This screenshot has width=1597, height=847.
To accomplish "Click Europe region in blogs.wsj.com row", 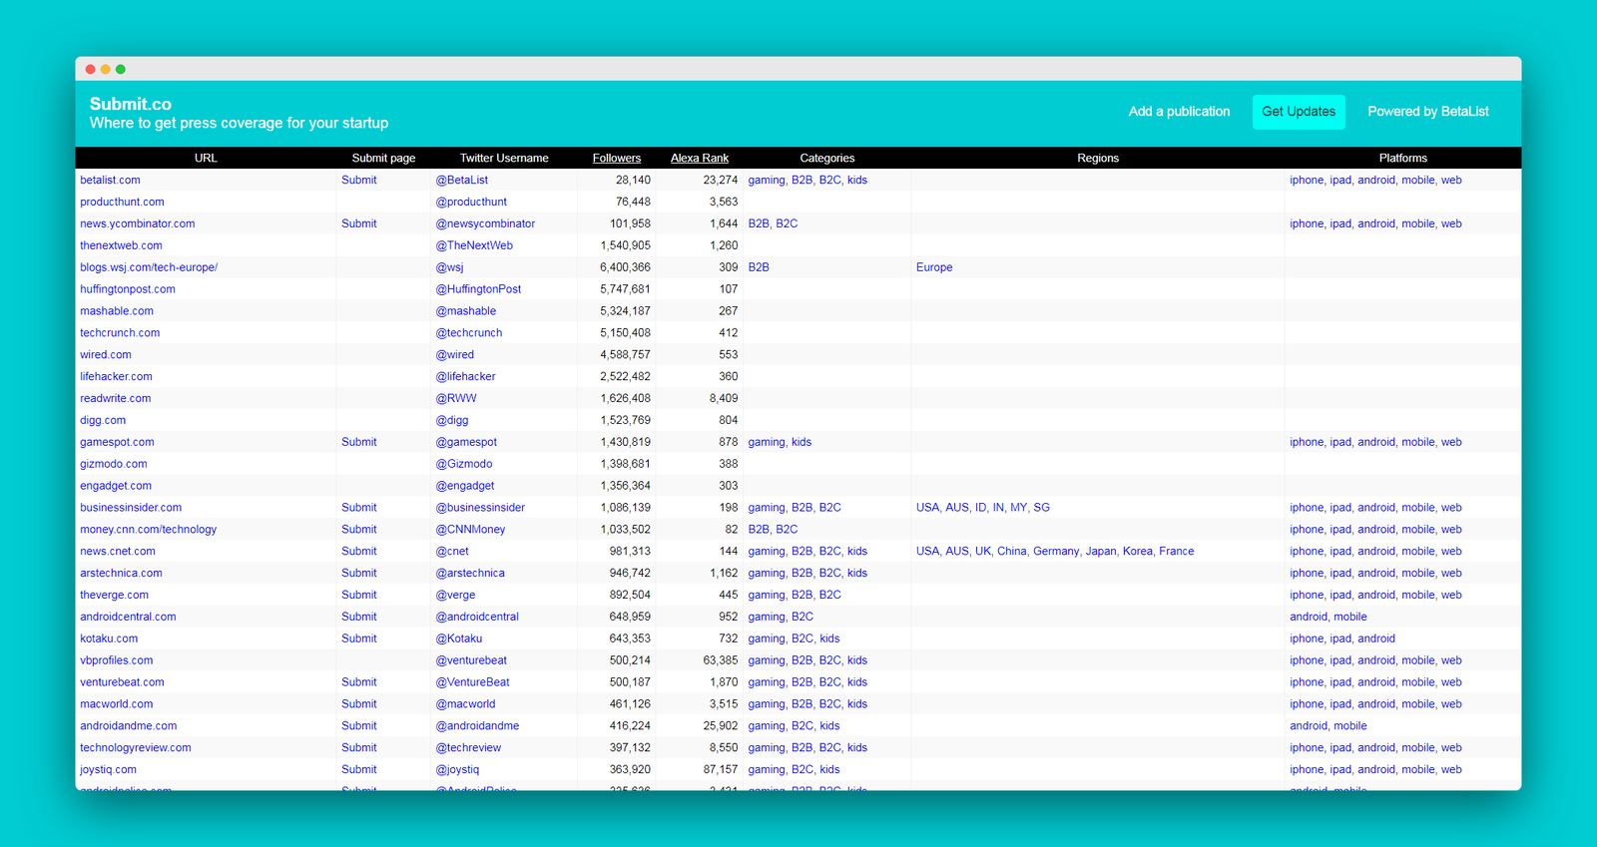I will [x=934, y=268].
